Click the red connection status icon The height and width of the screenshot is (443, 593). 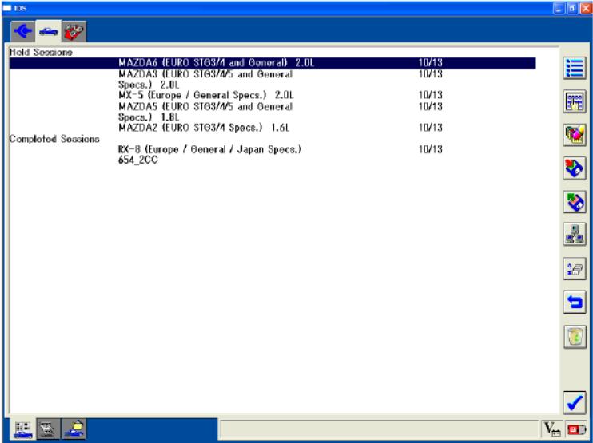(576, 429)
